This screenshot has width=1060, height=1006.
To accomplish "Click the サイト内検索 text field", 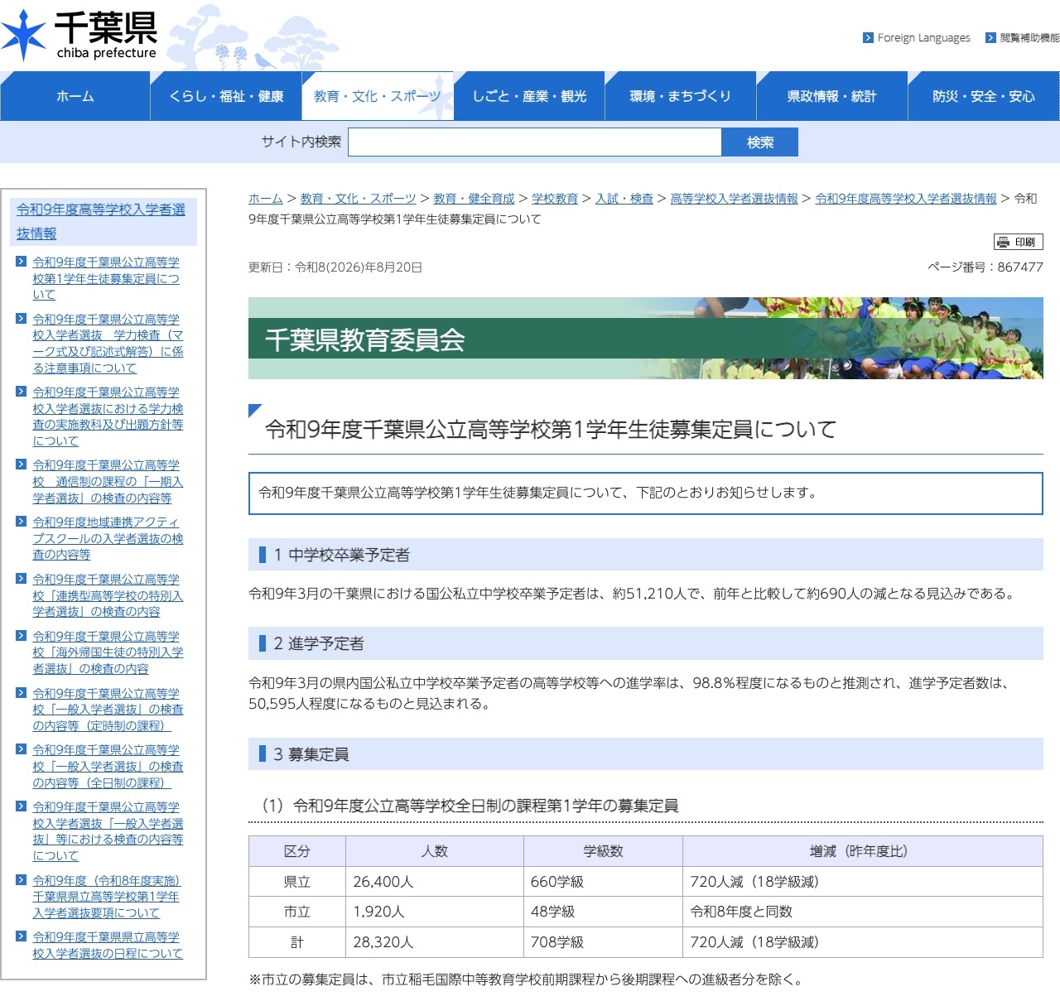I will click(x=535, y=142).
